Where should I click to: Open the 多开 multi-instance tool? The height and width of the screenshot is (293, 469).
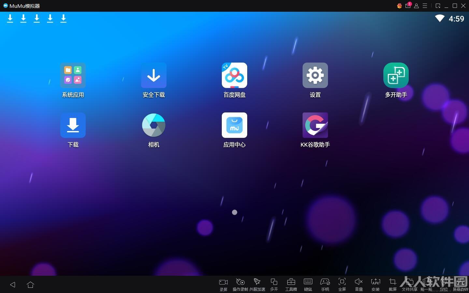(274, 285)
